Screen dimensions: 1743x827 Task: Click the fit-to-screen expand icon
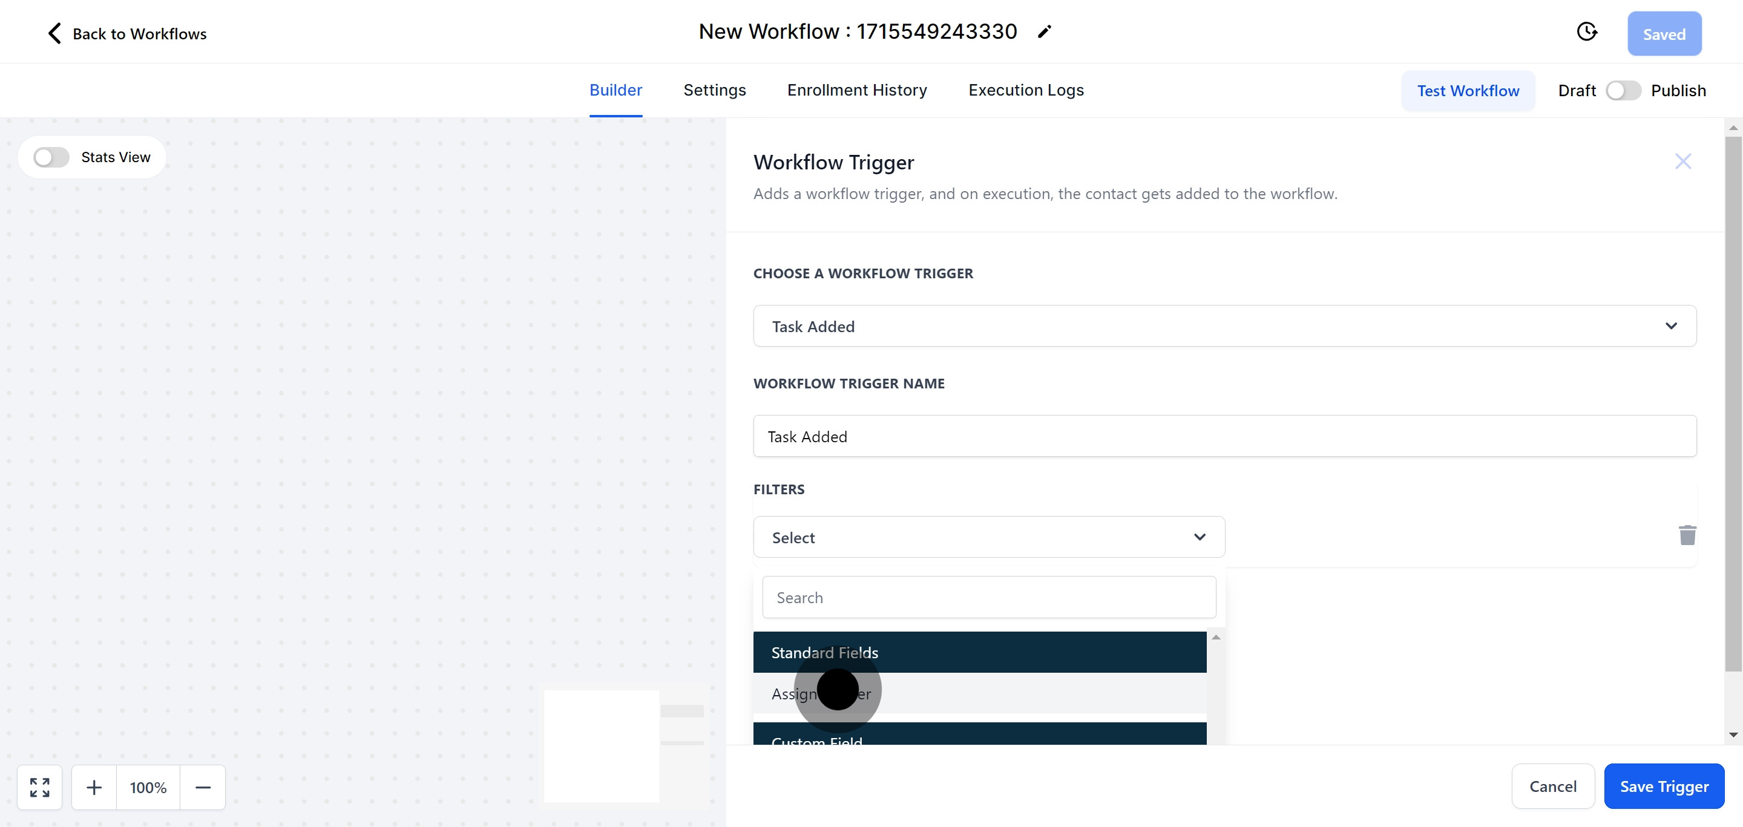pos(40,787)
